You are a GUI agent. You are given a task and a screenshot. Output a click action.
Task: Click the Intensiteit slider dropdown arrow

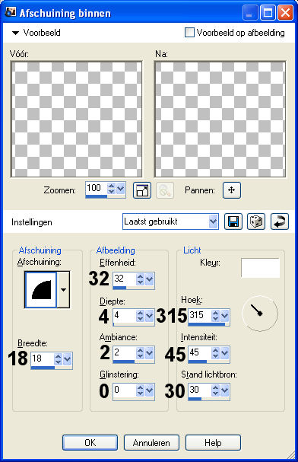tap(225, 352)
